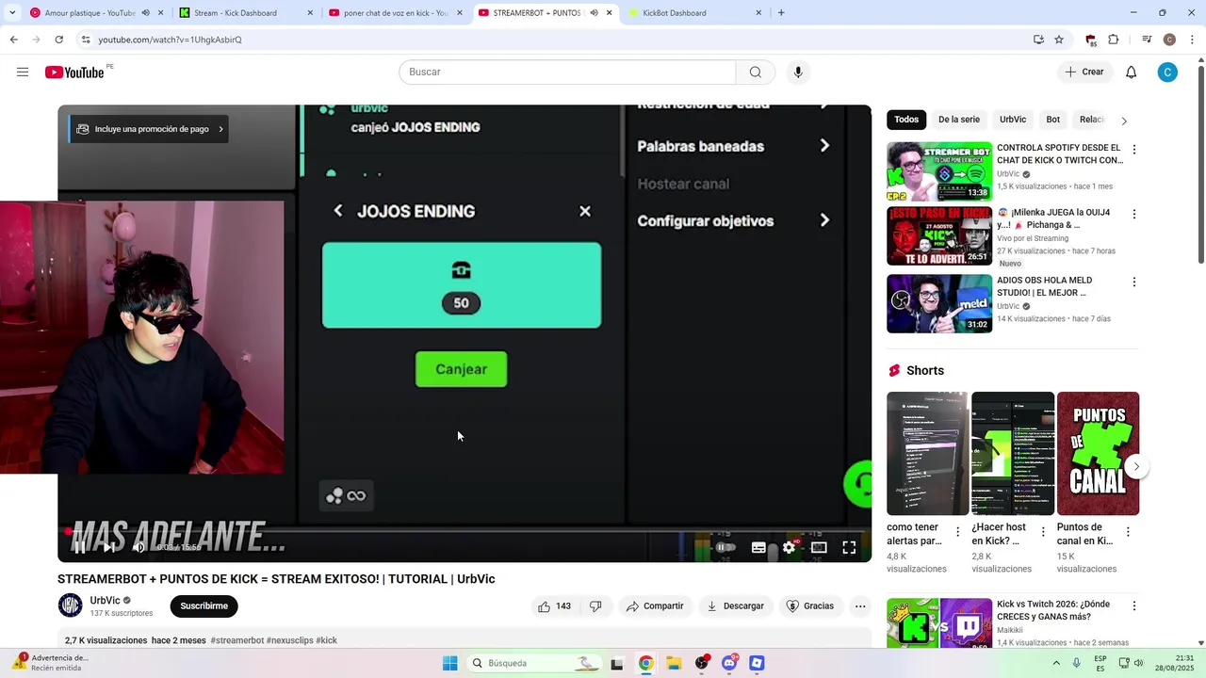Share the video via Compartir
The image size is (1206, 678).
(x=655, y=606)
